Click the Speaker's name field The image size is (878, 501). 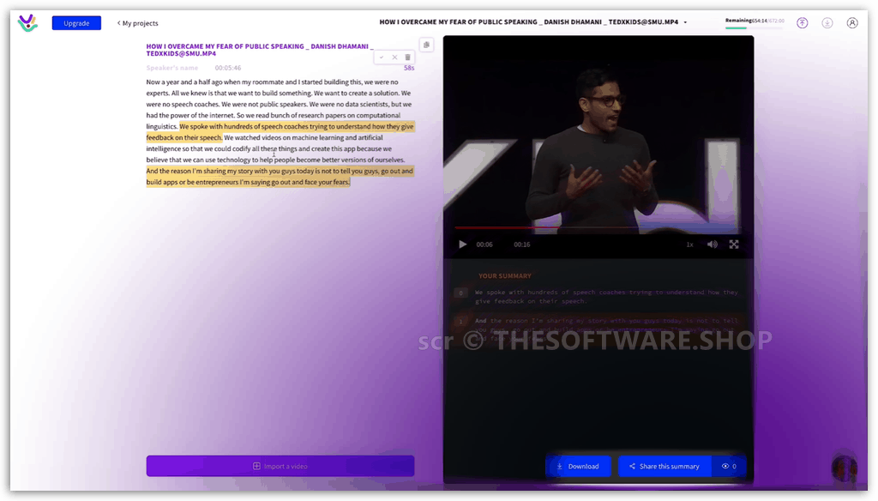pyautogui.click(x=171, y=68)
